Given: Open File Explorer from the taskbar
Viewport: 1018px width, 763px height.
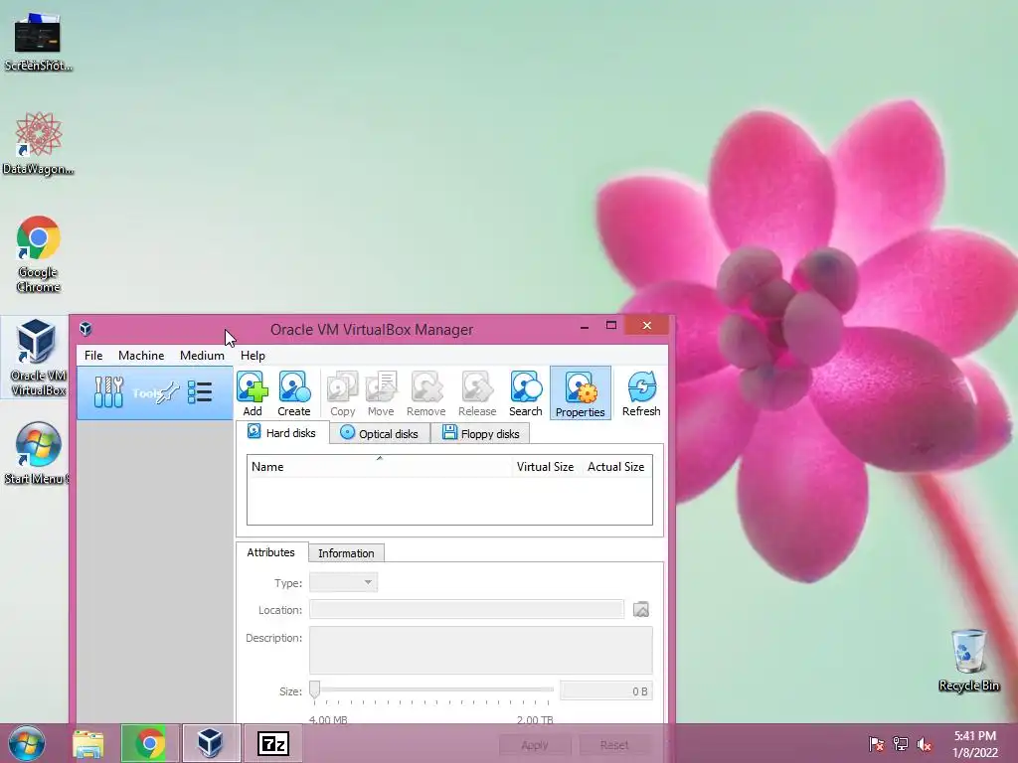Looking at the screenshot, I should click(88, 743).
